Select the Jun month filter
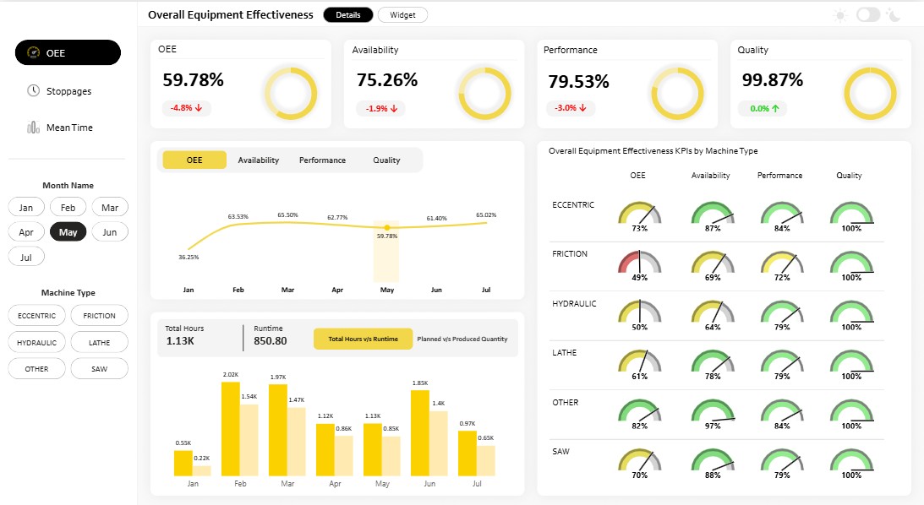924x505 pixels. pos(110,232)
